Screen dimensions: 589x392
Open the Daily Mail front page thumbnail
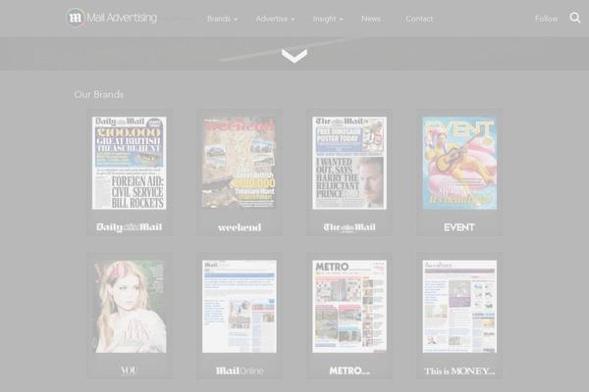(x=130, y=163)
